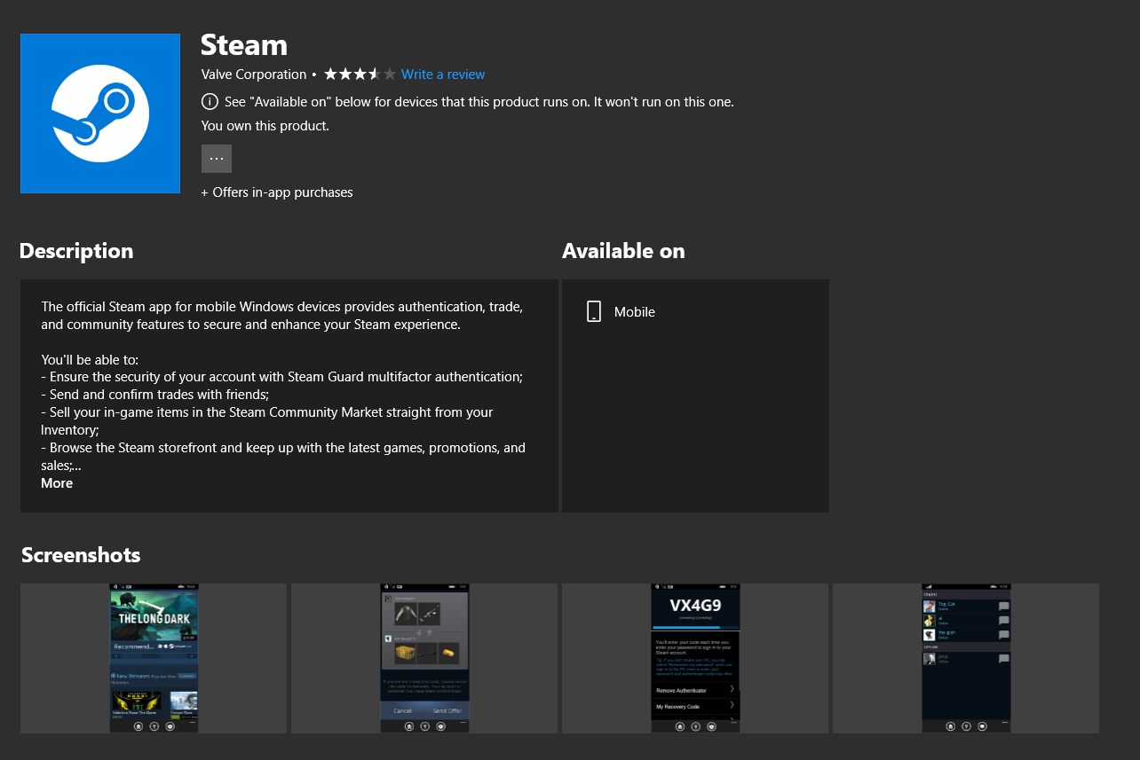Open the VX4G9 authenticator code screenshot
1140x760 pixels.
pyautogui.click(x=695, y=658)
